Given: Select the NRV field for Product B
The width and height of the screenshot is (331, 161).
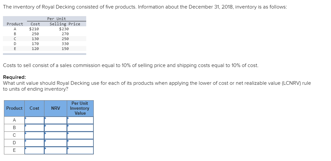Looking at the screenshot, I should (x=56, y=128).
